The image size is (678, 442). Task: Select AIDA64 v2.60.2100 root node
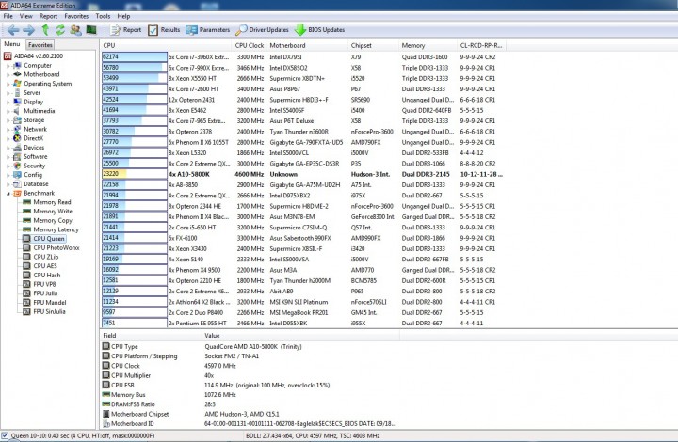(33, 56)
